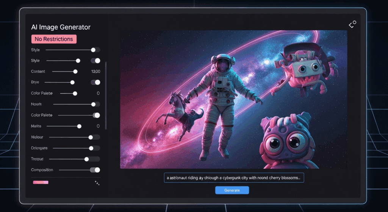Click the Tretpud label
The image size is (388, 212).
[x=37, y=159]
